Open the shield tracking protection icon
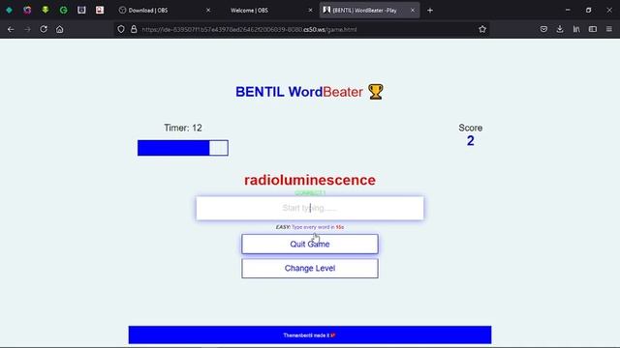The height and width of the screenshot is (348, 620). 121,29
